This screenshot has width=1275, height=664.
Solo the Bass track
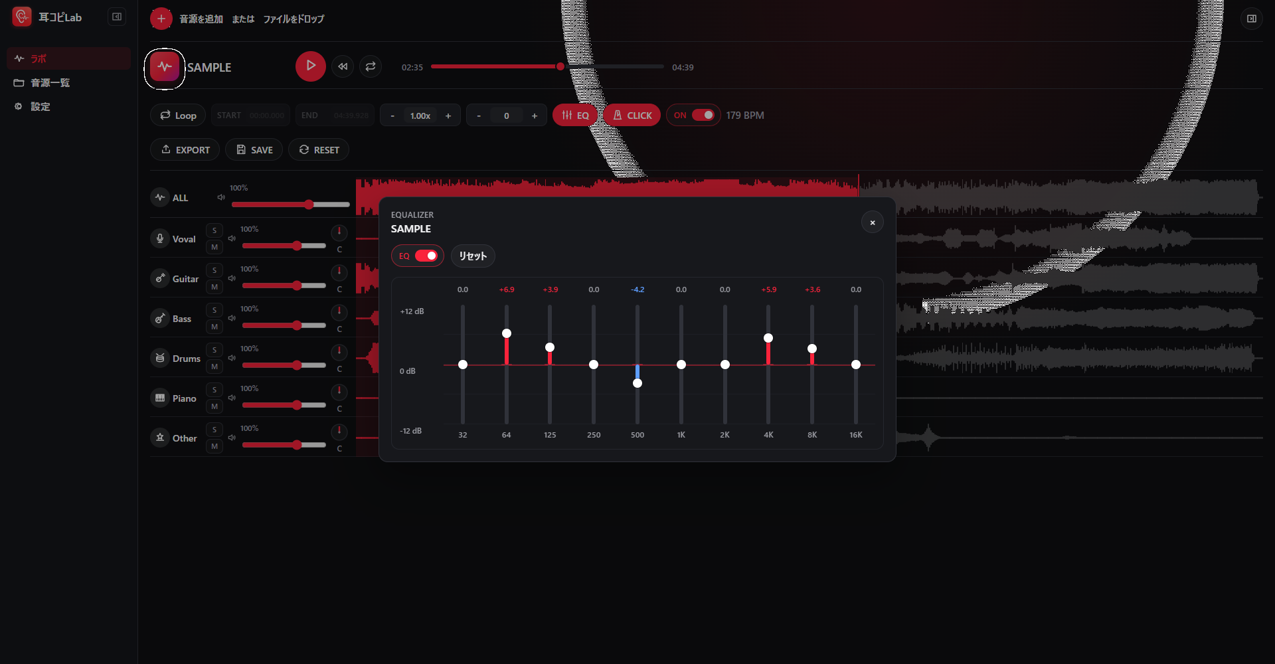point(214,310)
